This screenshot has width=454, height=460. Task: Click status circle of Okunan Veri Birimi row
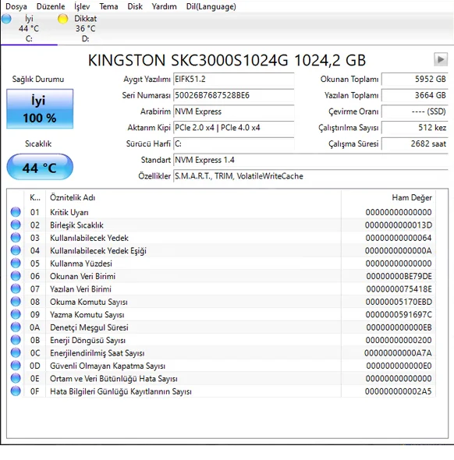16,276
